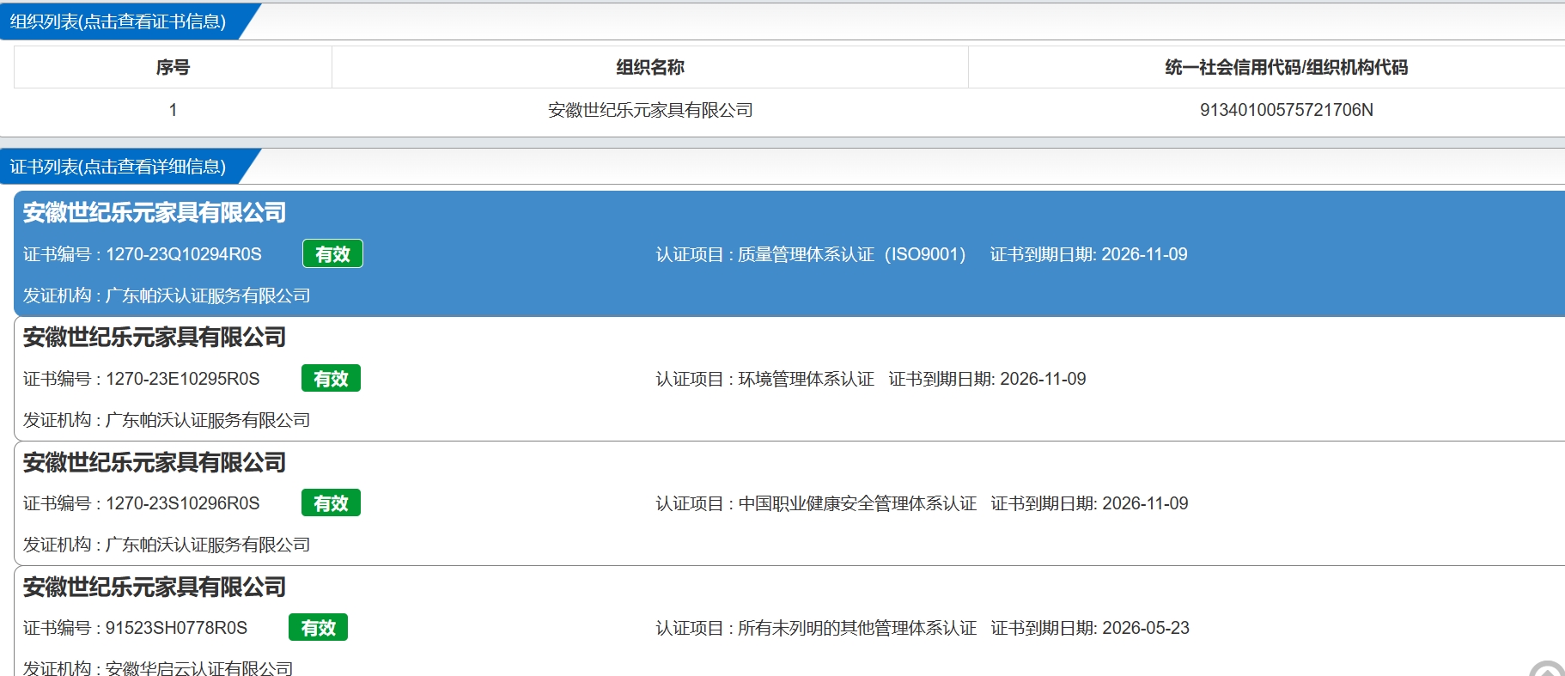Click the 组织名称 column header
This screenshot has height=676, width=1565.
click(x=650, y=67)
